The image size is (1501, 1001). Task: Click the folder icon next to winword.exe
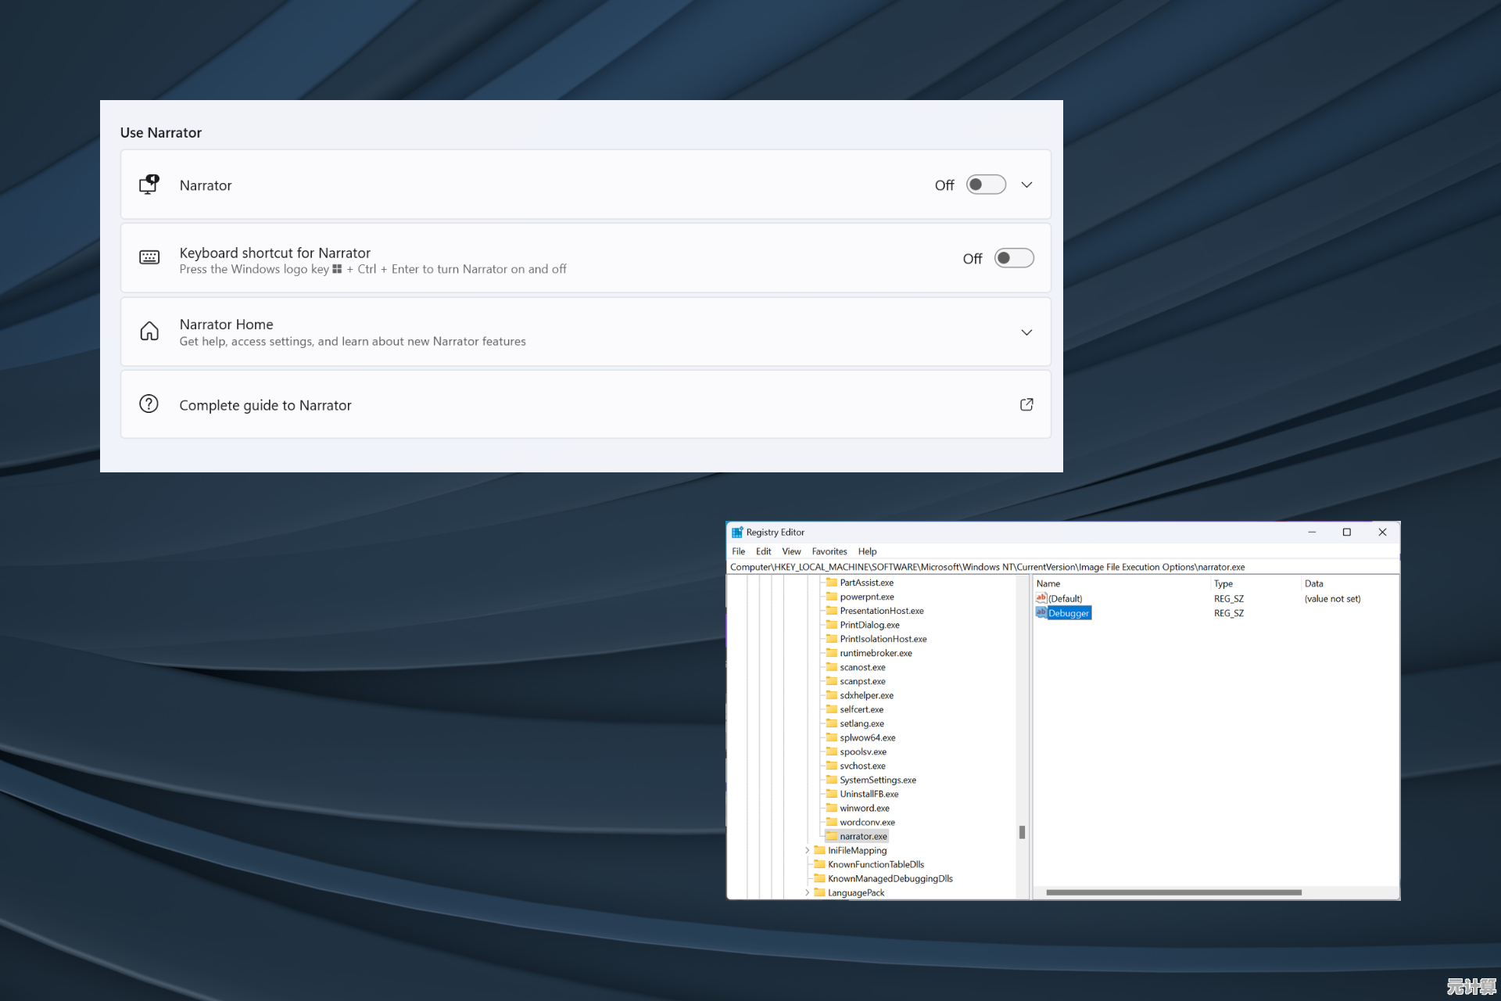(831, 808)
